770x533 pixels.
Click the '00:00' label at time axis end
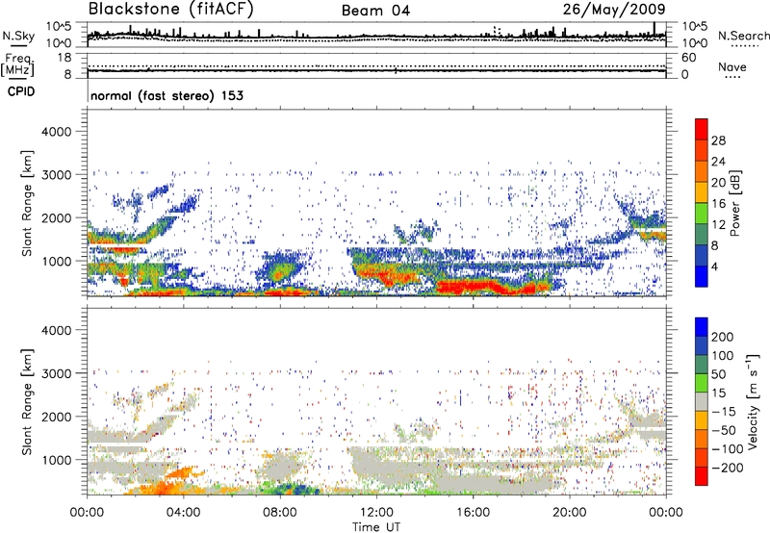pyautogui.click(x=666, y=513)
